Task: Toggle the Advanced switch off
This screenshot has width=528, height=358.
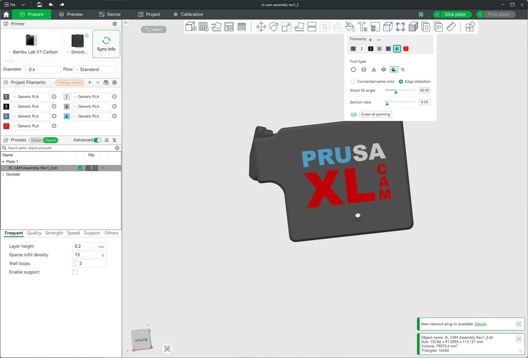Action: (x=97, y=140)
